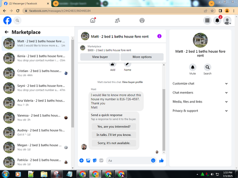Open the Facebook search magnifier
The image size is (238, 178).
point(17,20)
